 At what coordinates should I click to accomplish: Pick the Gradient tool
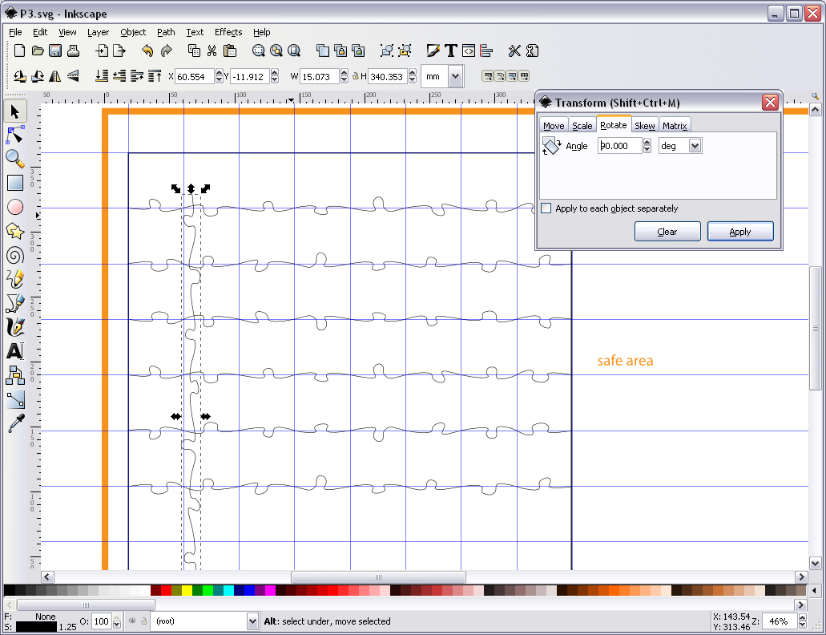point(14,399)
